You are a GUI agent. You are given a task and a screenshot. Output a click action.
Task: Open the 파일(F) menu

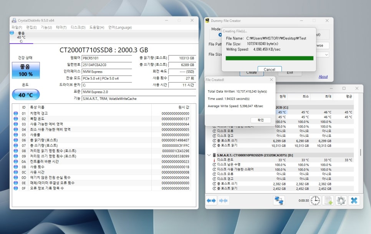click(x=17, y=27)
